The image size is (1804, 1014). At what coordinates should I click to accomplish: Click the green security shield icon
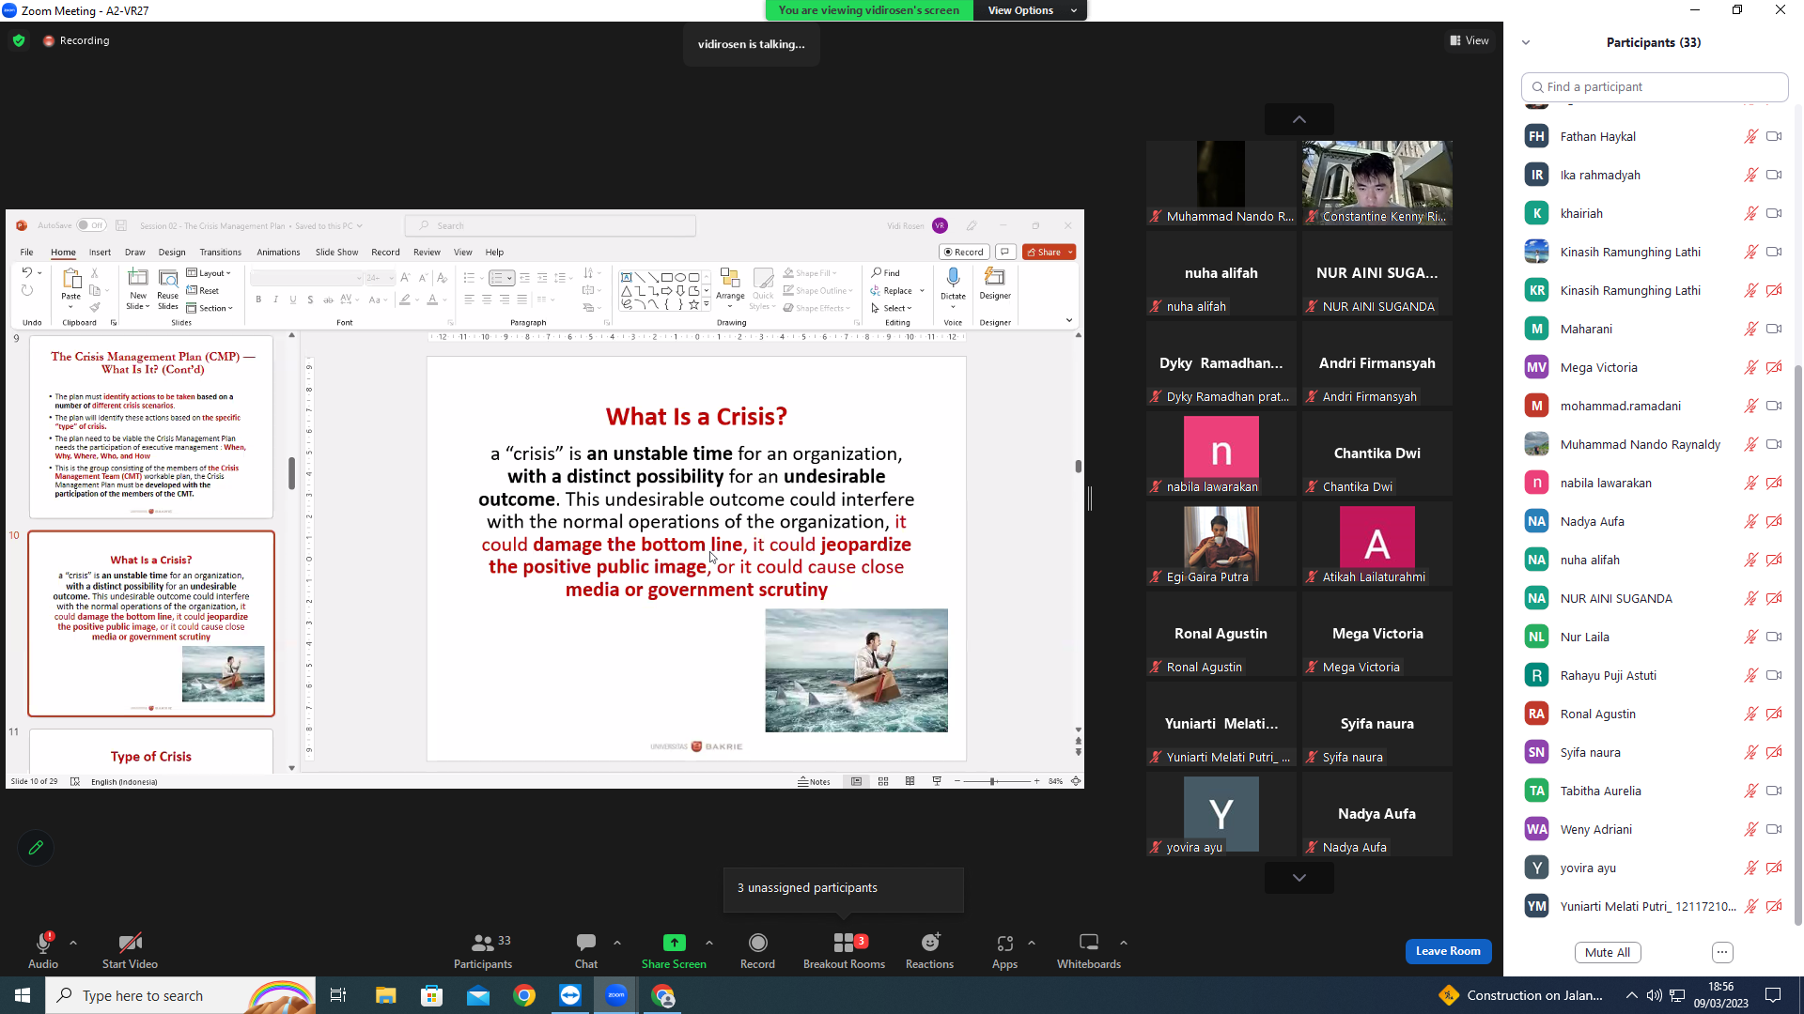click(x=19, y=40)
